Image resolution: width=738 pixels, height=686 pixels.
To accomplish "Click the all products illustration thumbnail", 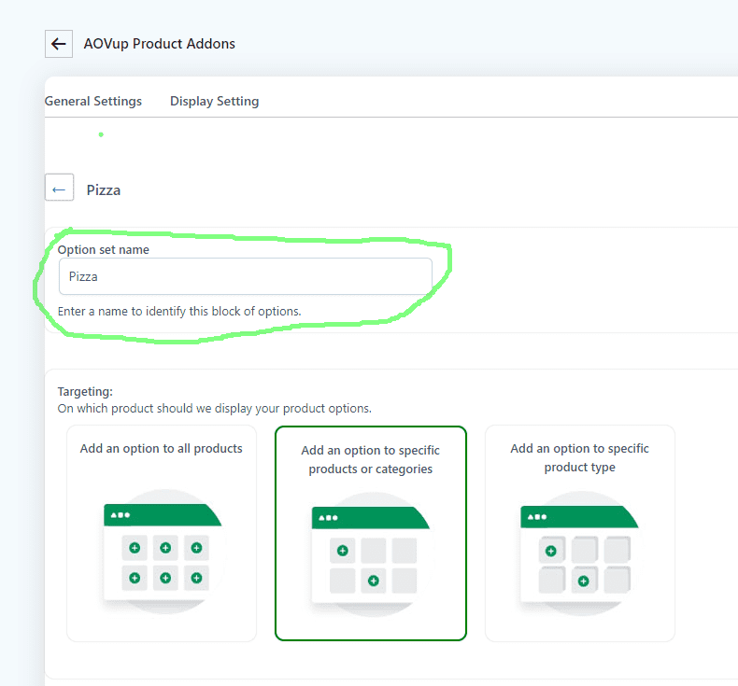I will (x=163, y=552).
